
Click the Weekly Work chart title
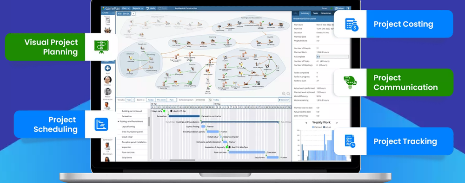tap(321, 123)
